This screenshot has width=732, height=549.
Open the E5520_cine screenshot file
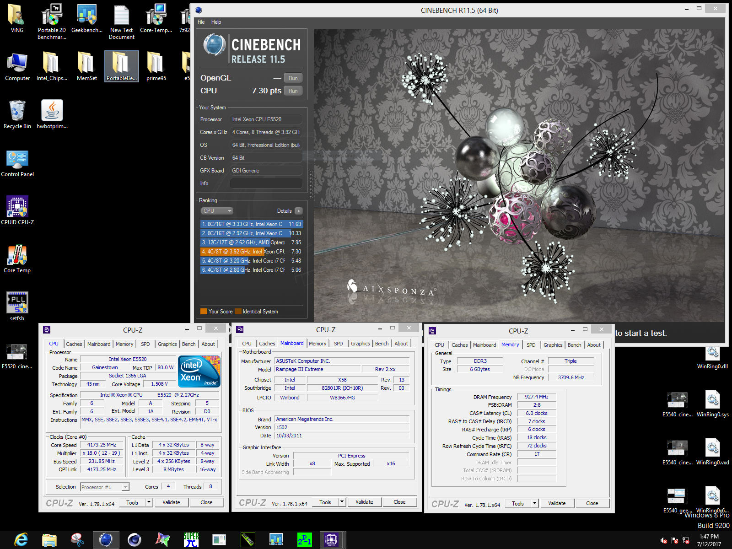pyautogui.click(x=17, y=356)
